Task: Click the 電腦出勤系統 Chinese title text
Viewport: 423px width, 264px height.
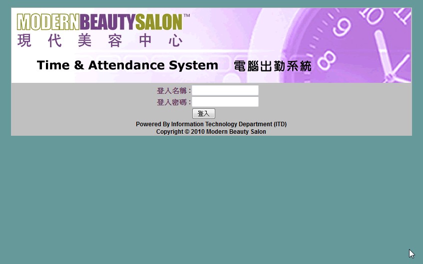Action: pos(273,66)
